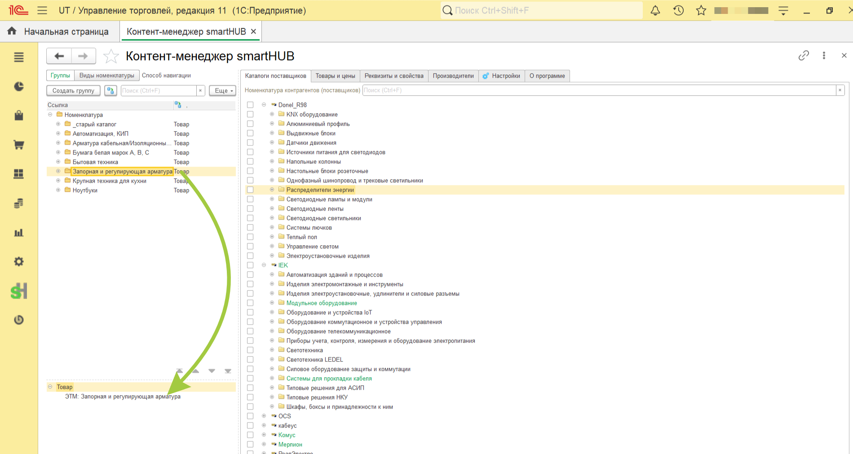Check the IEK supplier checkbox
The image size is (853, 454).
pos(250,265)
